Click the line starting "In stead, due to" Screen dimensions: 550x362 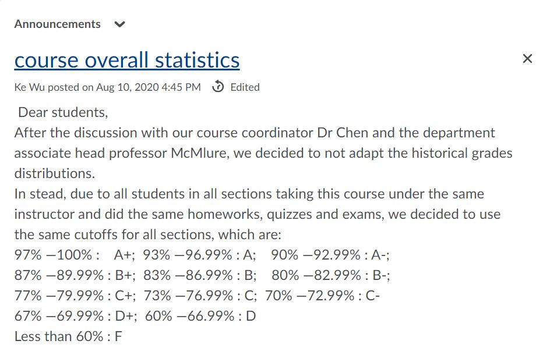pyautogui.click(x=249, y=194)
